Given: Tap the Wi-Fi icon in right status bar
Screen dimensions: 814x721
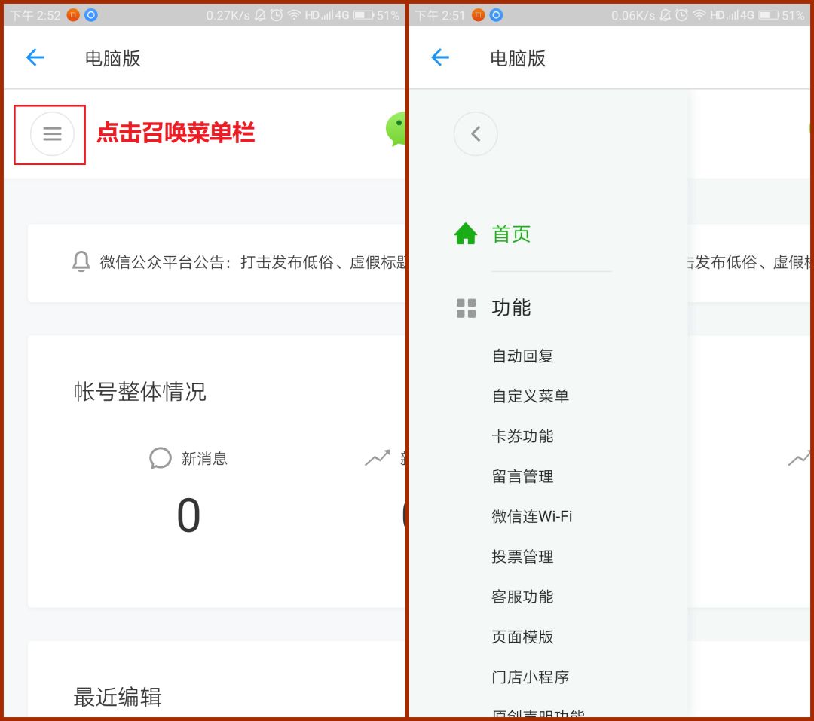Looking at the screenshot, I should pyautogui.click(x=699, y=15).
